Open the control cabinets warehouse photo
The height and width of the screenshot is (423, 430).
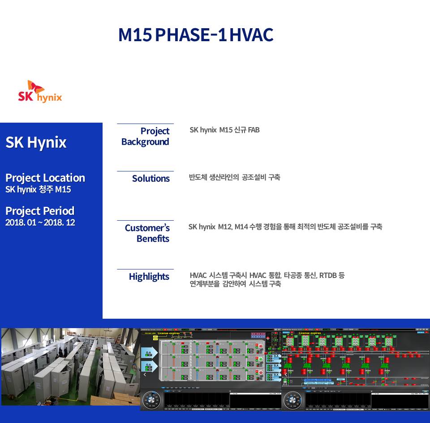click(x=70, y=367)
